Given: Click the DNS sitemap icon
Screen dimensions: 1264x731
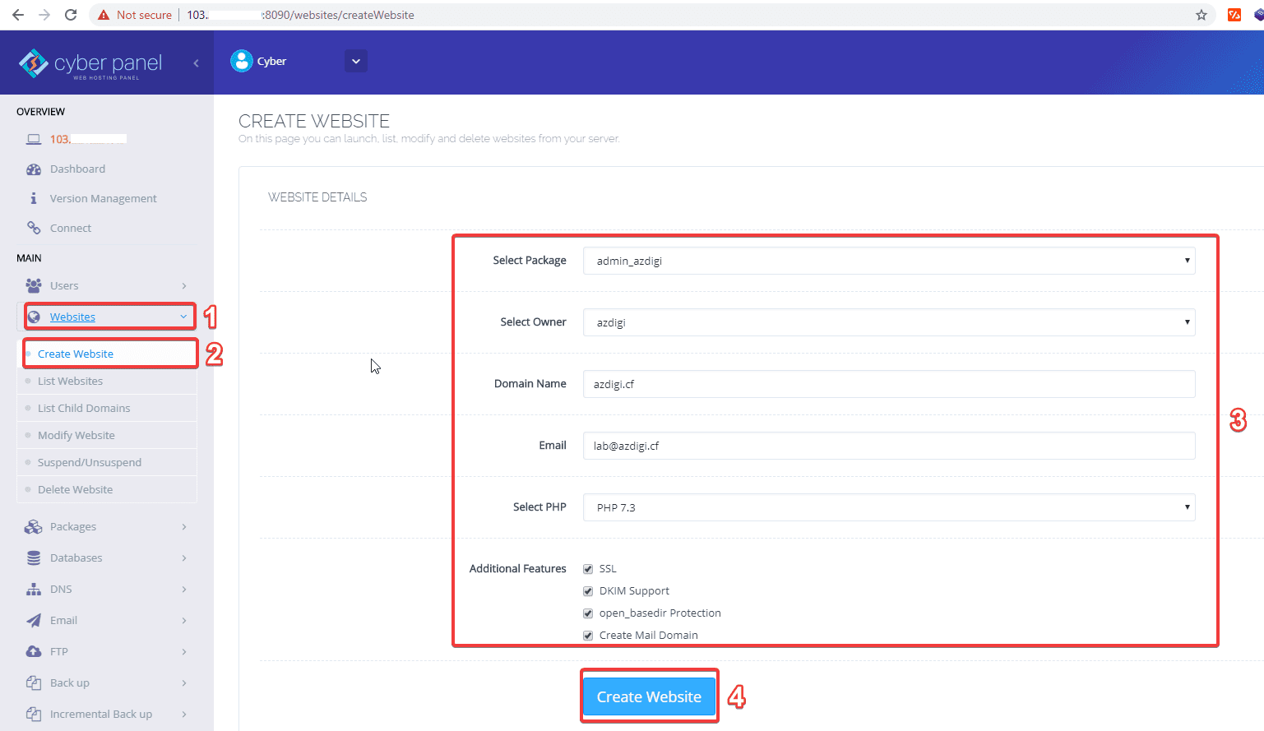Looking at the screenshot, I should 34,590.
